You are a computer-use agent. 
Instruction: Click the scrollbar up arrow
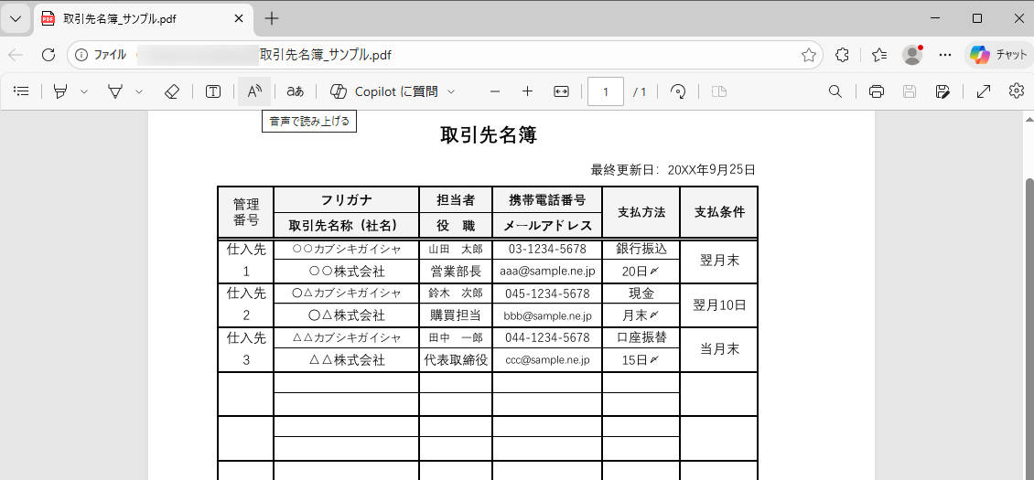tap(1028, 119)
